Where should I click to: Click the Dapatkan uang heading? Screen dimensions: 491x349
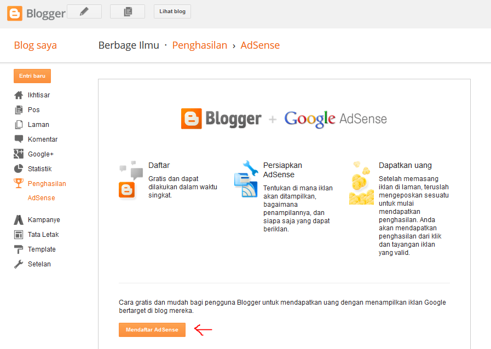tap(405, 165)
